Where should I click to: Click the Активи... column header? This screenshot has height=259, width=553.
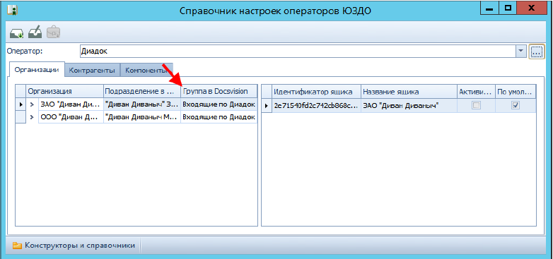click(476, 92)
